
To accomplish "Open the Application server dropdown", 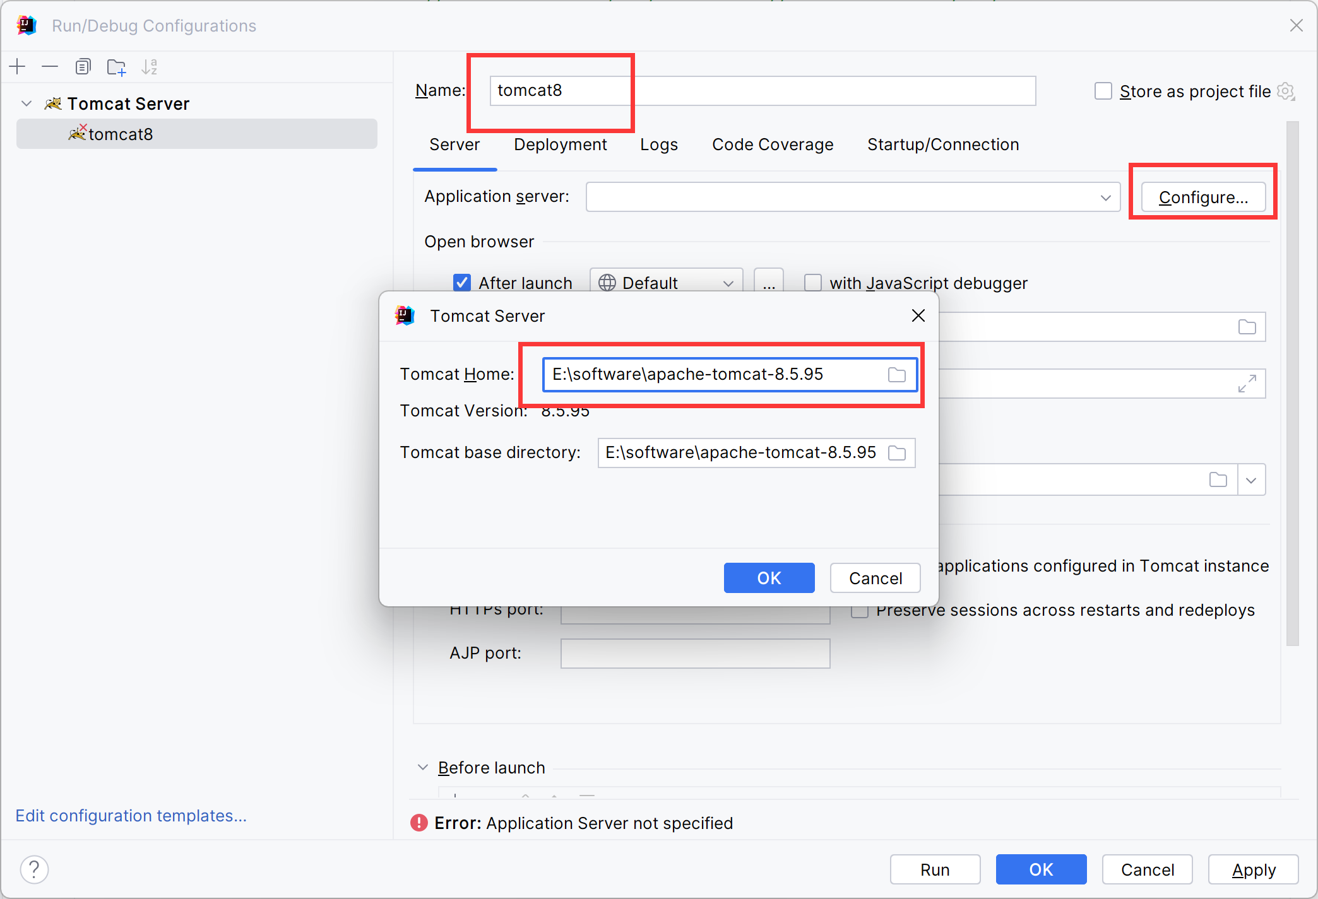I will tap(1105, 197).
